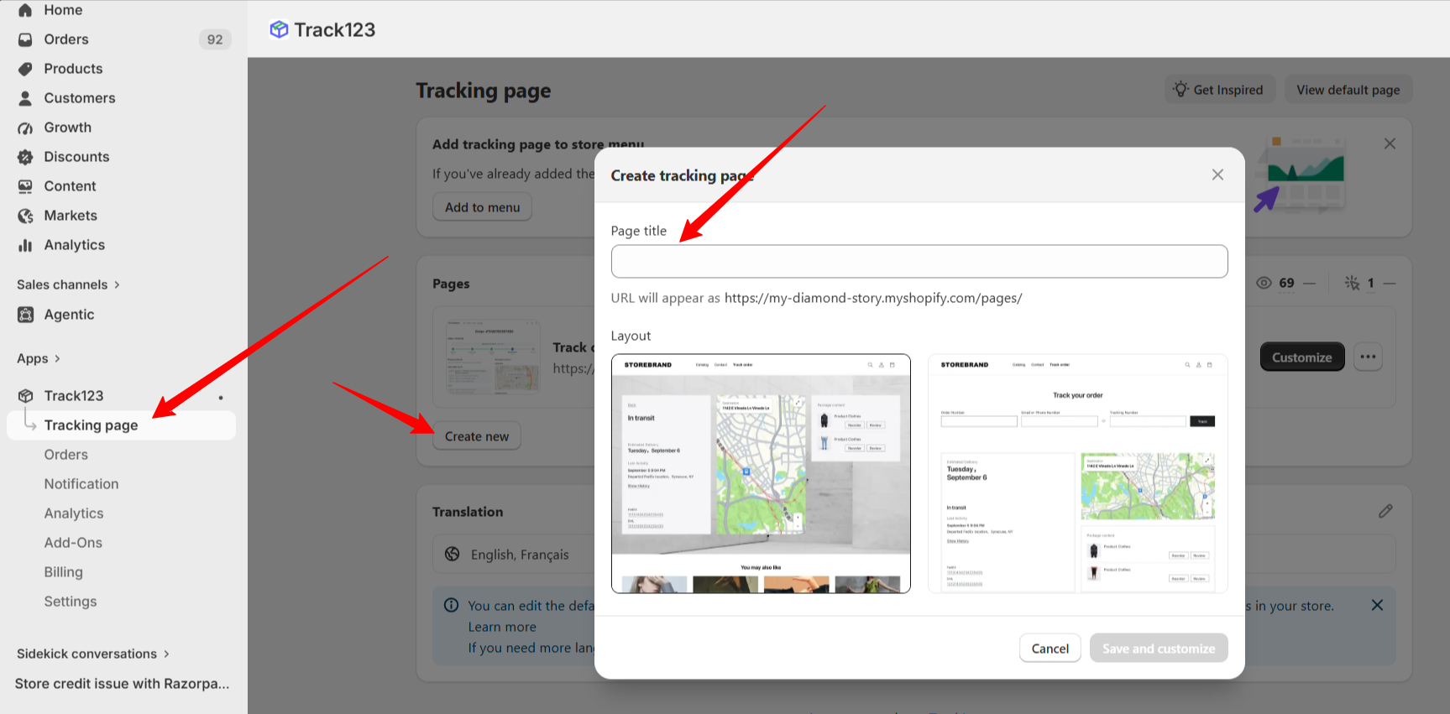The image size is (1450, 714).
Task: Click the Cancel button
Action: (1050, 649)
